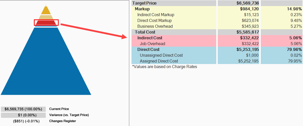Select the Target Price row label
303x126 pixels.
pyautogui.click(x=144, y=3)
